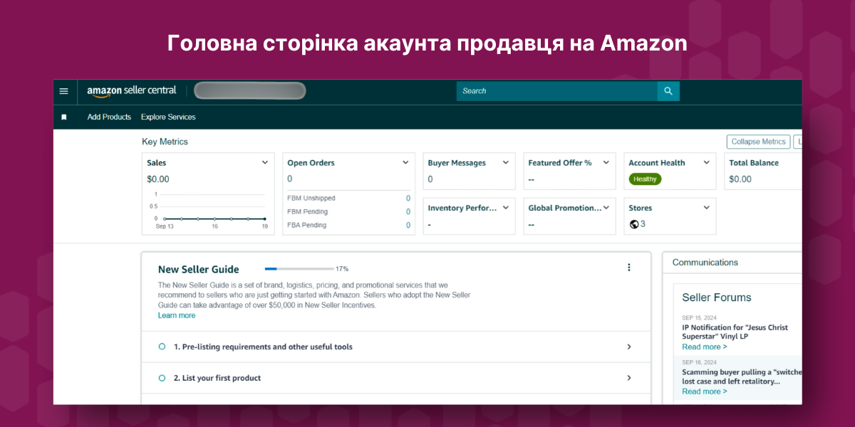Expand the Featured Offer % dropdown

606,162
